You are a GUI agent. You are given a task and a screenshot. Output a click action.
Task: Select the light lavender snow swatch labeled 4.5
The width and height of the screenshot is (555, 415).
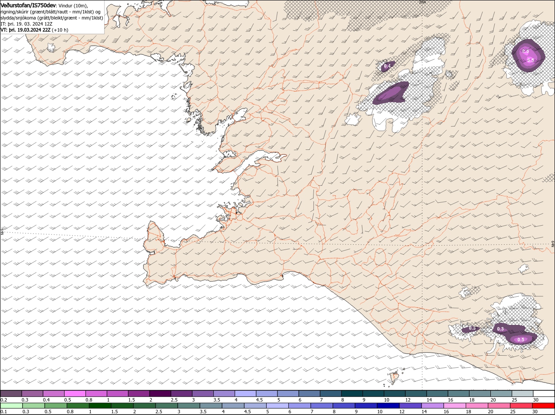[267, 393]
